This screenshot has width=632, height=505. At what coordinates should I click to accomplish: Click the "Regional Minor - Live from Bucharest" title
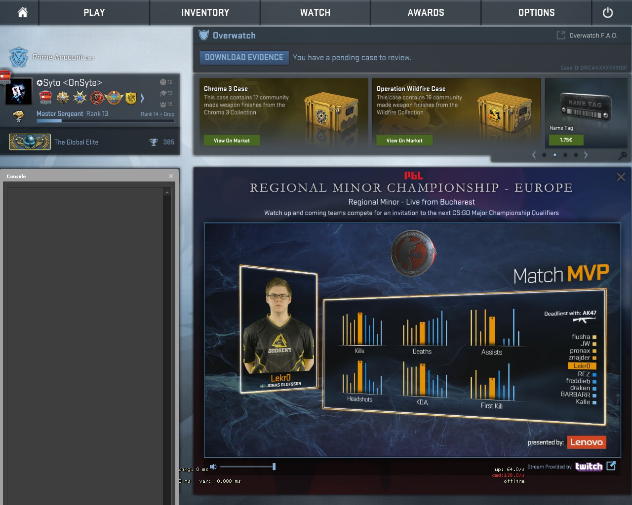(x=411, y=202)
